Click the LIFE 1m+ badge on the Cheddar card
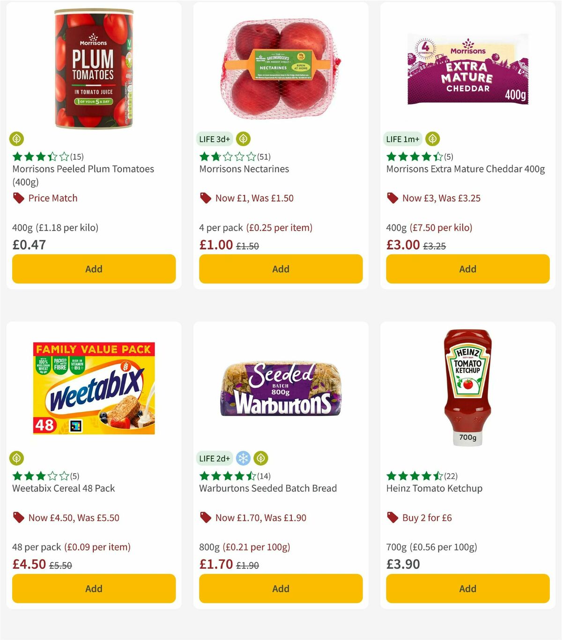The image size is (562, 640). pyautogui.click(x=402, y=139)
